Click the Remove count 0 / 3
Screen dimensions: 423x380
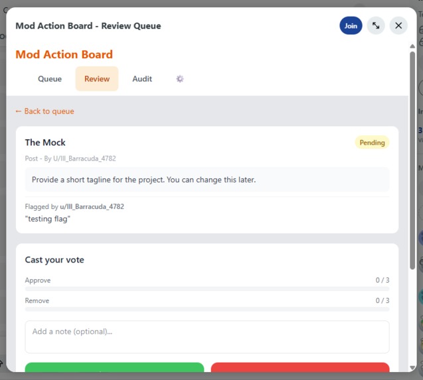[382, 300]
